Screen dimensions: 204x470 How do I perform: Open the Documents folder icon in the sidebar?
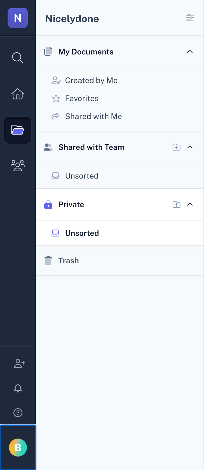coord(18,130)
